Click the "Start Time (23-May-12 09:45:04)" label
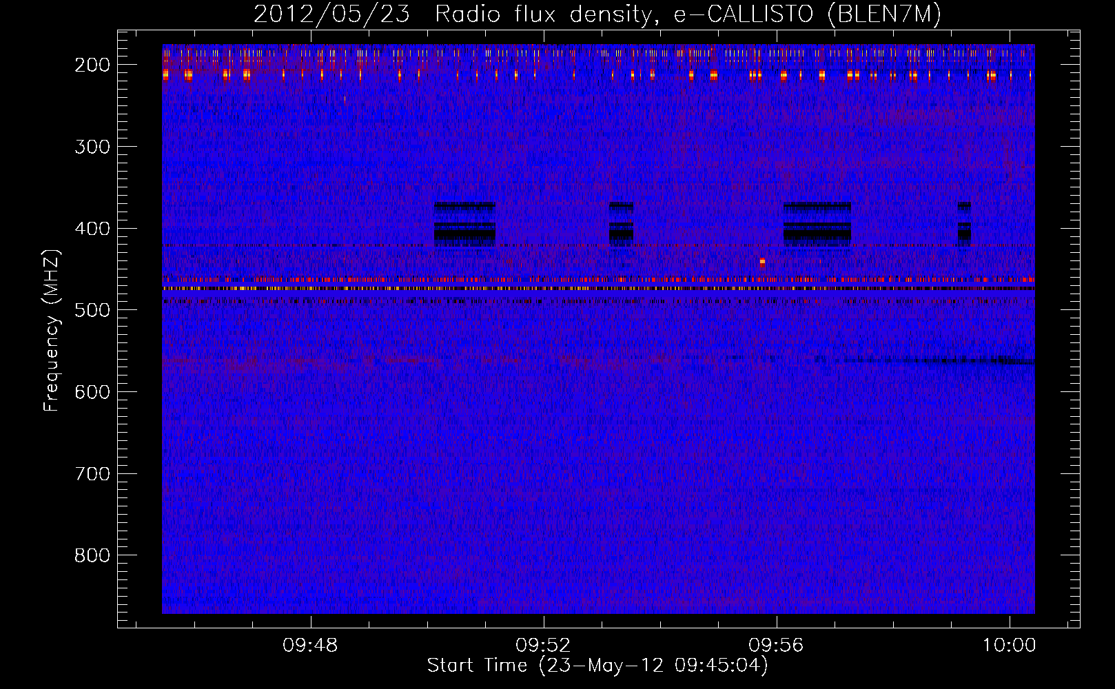Viewport: 1115px width, 689px height. tap(597, 666)
